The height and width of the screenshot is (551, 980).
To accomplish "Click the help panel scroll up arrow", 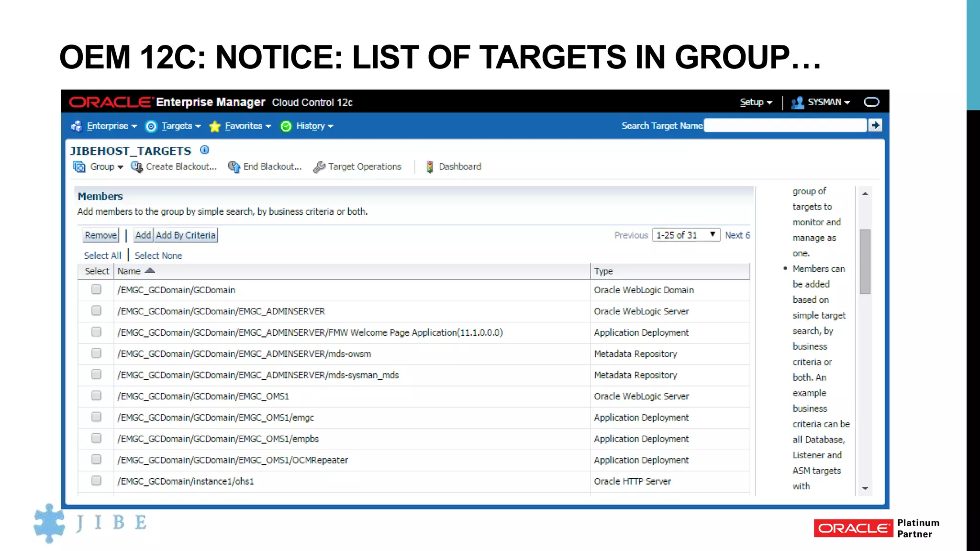I will [x=865, y=193].
